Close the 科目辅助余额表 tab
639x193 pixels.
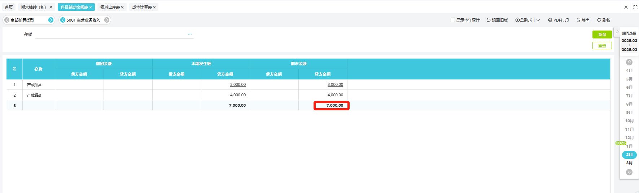click(x=91, y=7)
